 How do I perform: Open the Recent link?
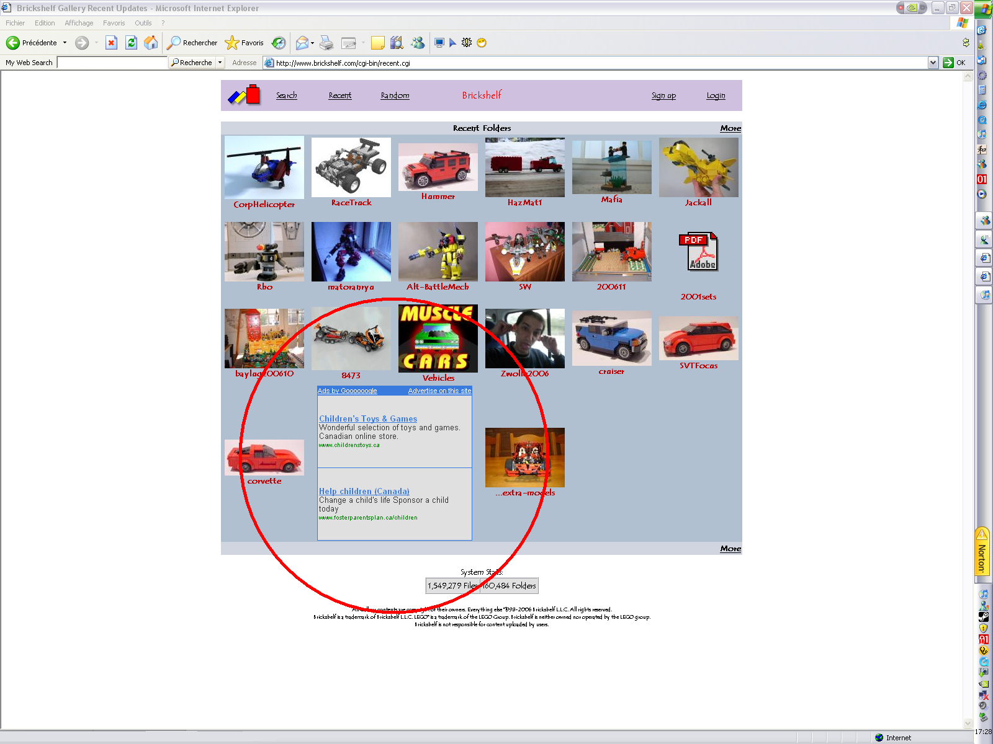tap(340, 95)
